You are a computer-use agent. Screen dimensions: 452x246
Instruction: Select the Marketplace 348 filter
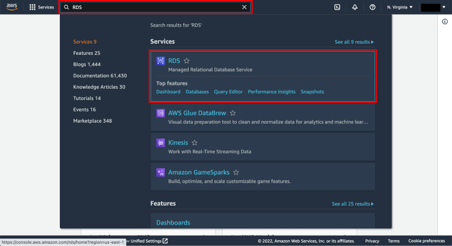coord(93,121)
